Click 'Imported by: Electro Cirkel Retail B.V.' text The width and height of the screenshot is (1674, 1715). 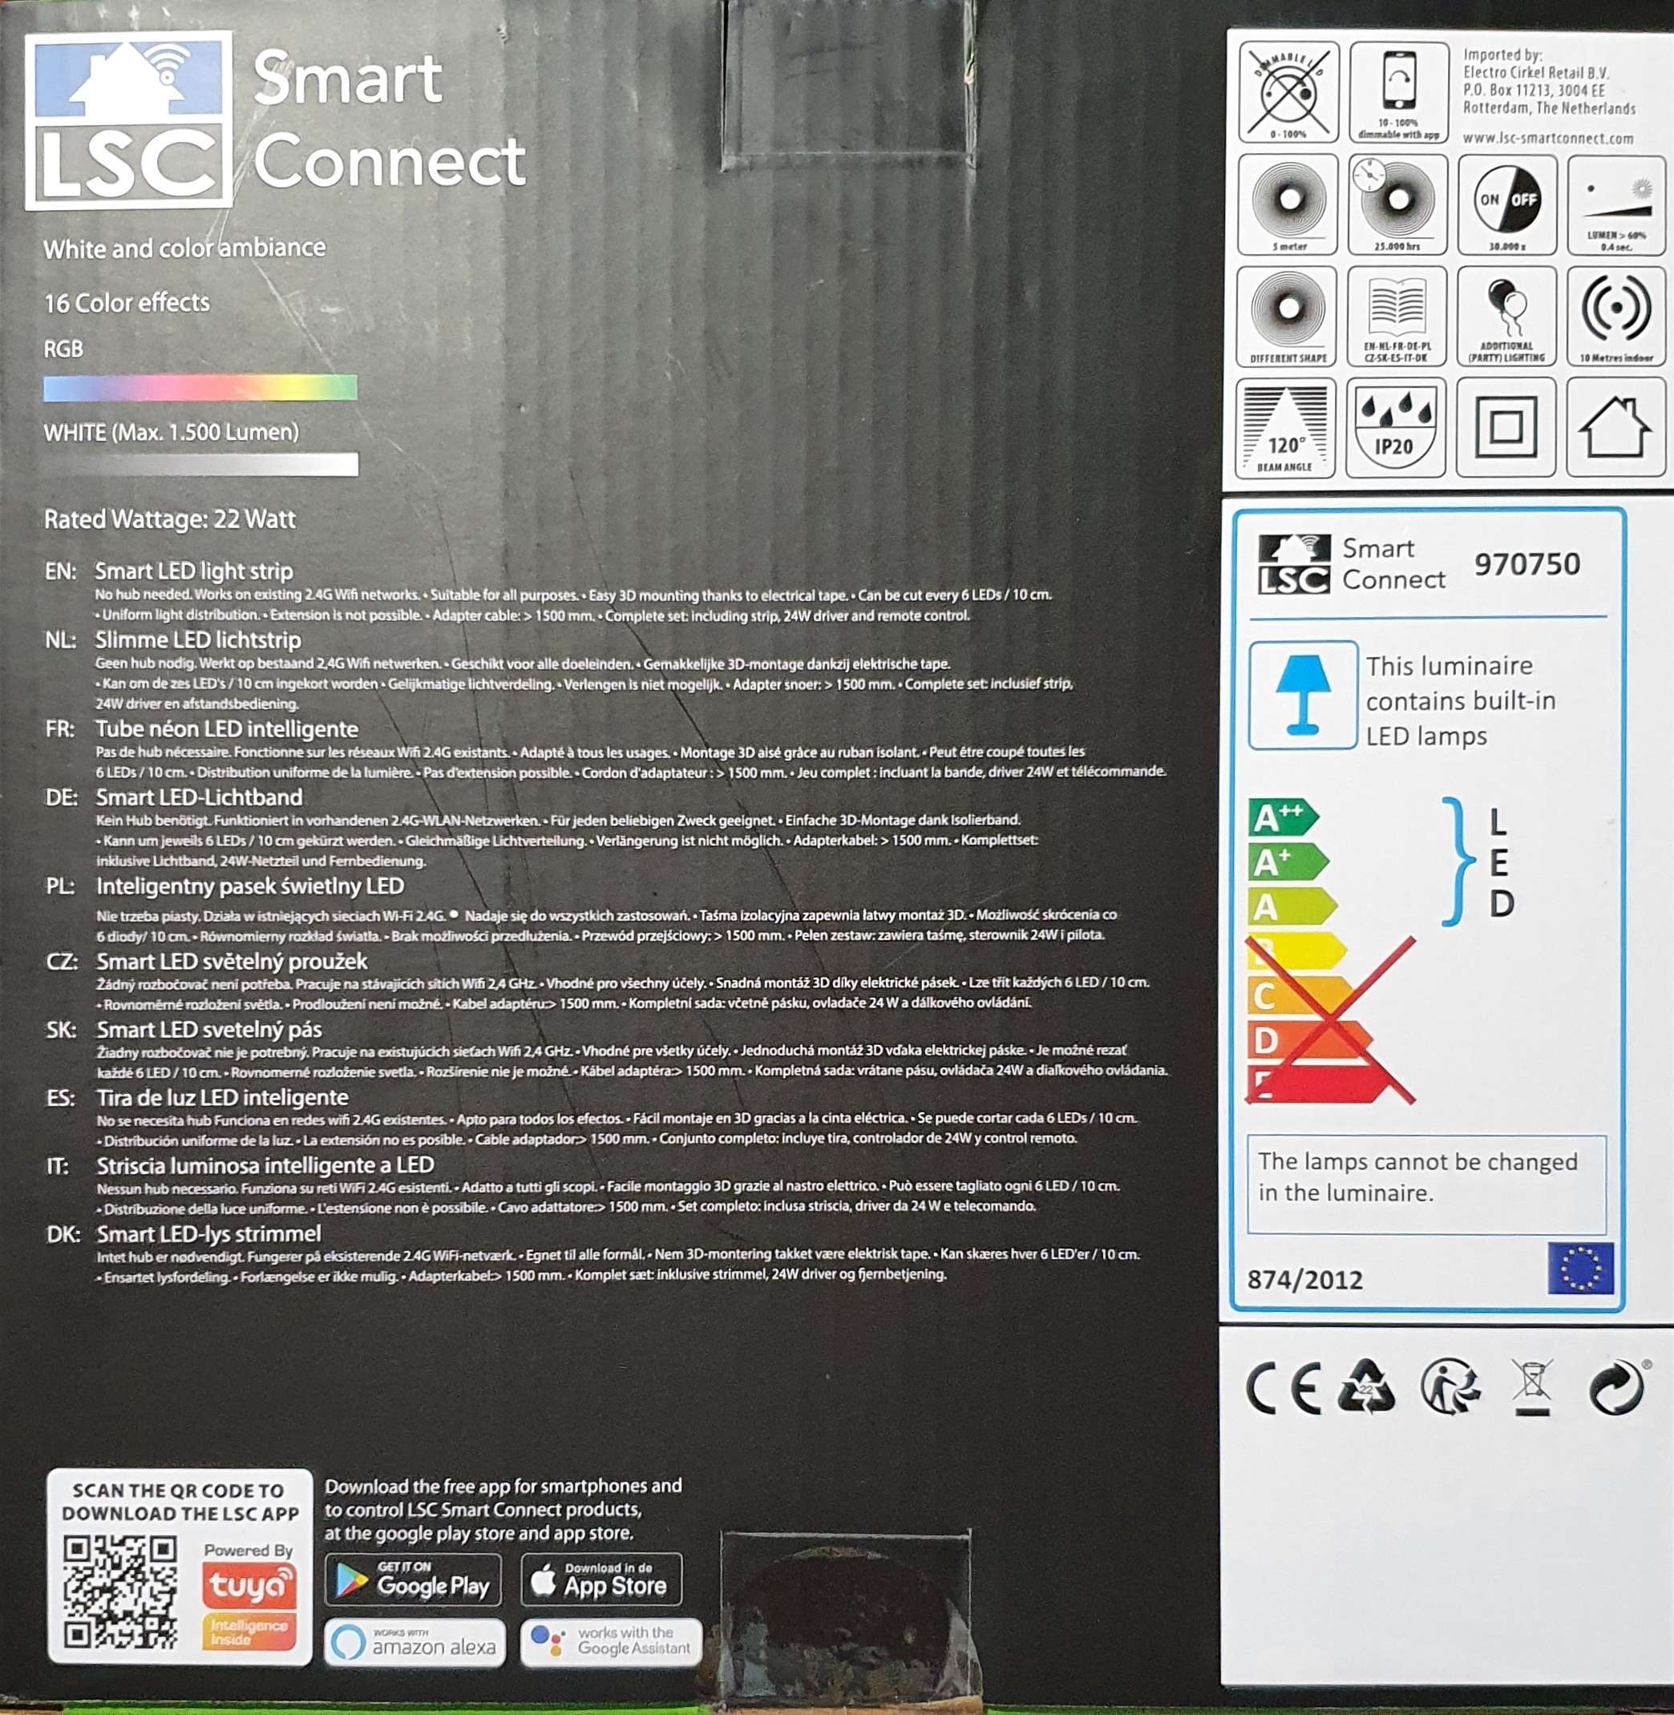(1536, 64)
